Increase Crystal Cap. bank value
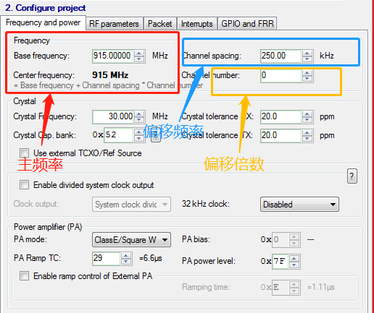This screenshot has width=374, height=313. (x=139, y=132)
